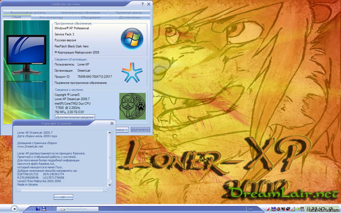Close the System Properties window

click(149, 4)
